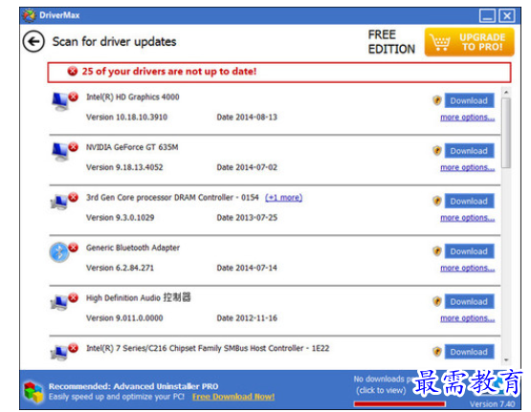
Task: Download the Generic Bluetooth Adapter driver
Action: [x=469, y=251]
